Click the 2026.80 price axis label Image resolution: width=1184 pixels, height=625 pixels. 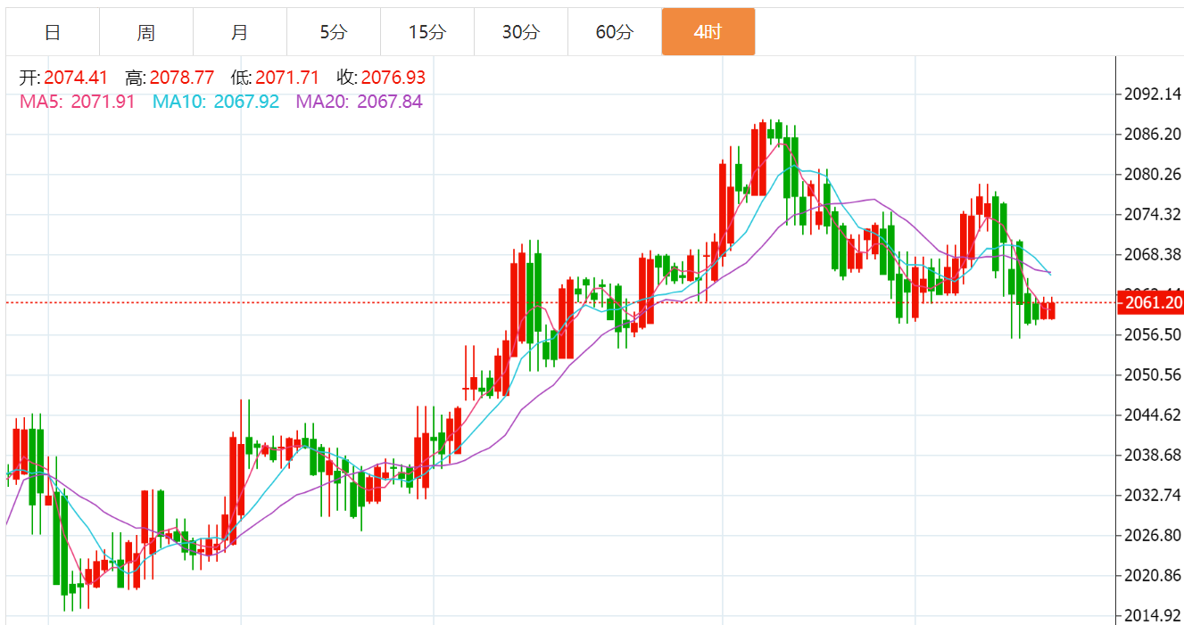coord(1154,535)
